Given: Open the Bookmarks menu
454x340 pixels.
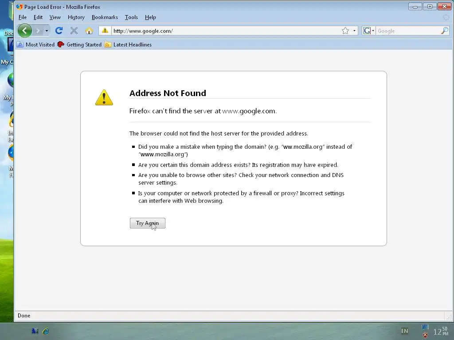Looking at the screenshot, I should pos(105,17).
